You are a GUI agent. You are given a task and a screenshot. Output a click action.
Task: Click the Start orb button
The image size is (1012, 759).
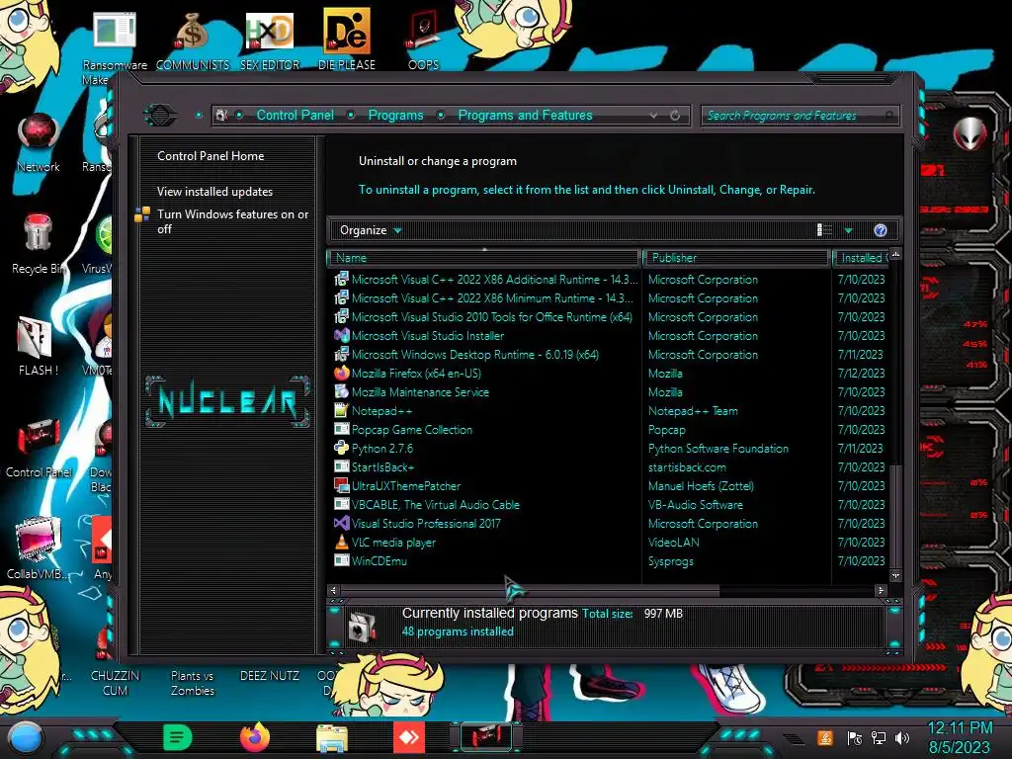pos(26,737)
